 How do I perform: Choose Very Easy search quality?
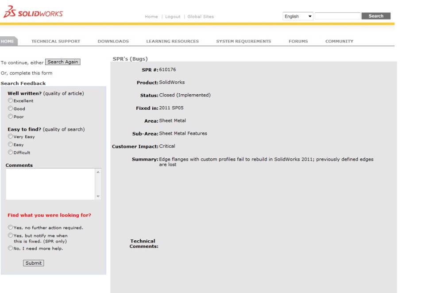pos(10,136)
